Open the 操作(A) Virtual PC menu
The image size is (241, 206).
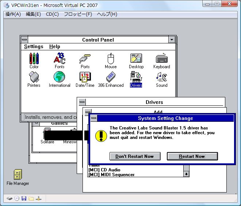pos(13,14)
